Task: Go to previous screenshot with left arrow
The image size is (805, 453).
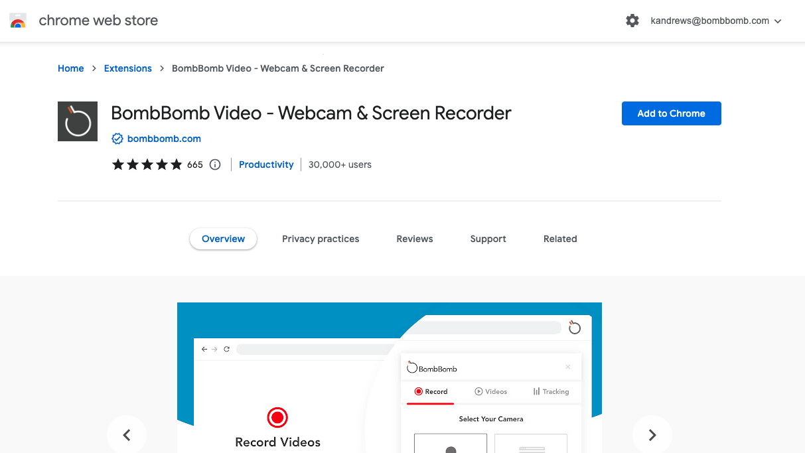Action: (x=127, y=435)
